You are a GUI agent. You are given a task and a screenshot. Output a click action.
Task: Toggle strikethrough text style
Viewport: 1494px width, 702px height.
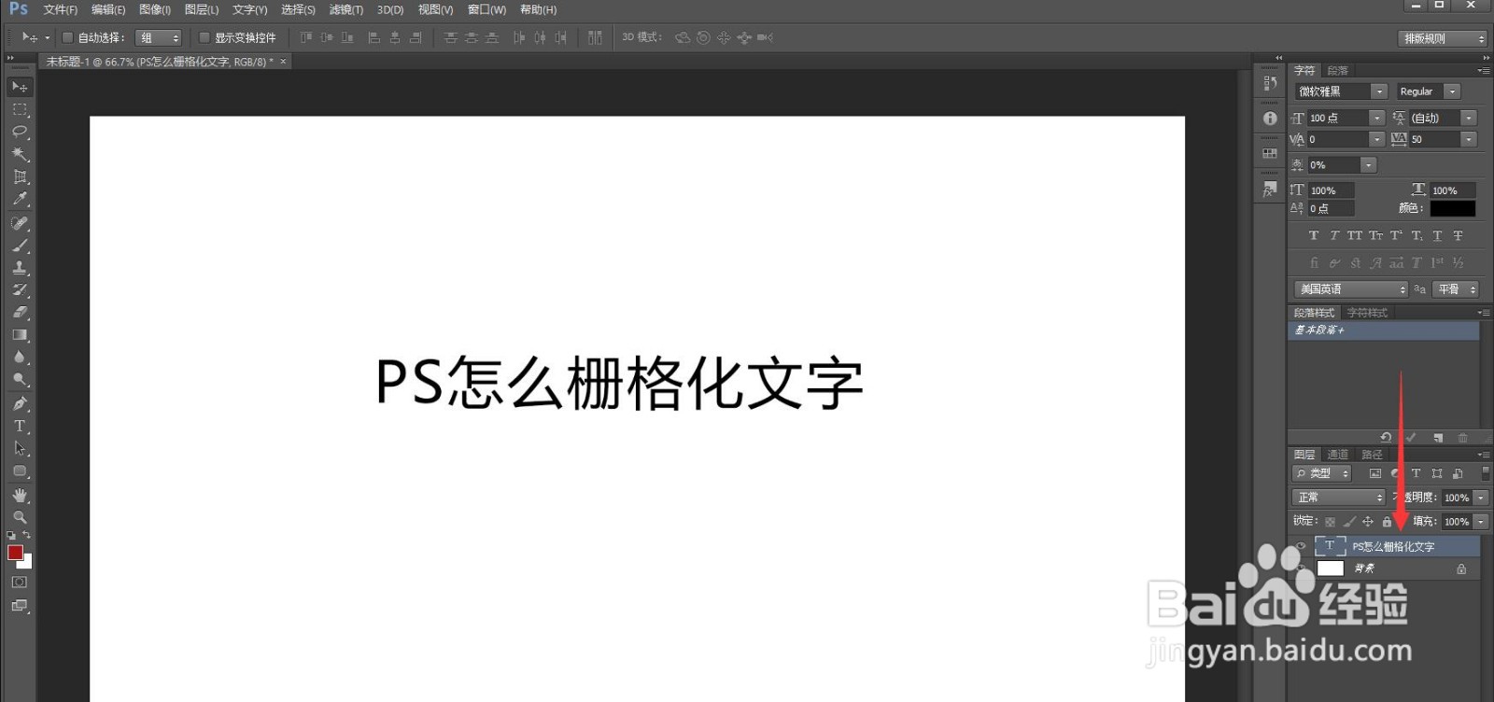[x=1458, y=236]
